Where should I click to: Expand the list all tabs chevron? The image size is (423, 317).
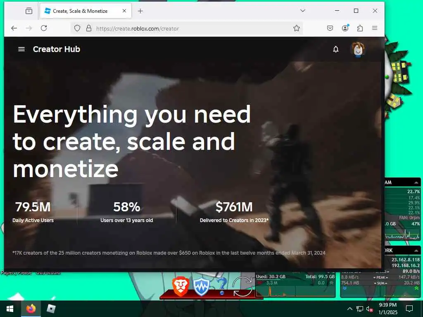303,10
